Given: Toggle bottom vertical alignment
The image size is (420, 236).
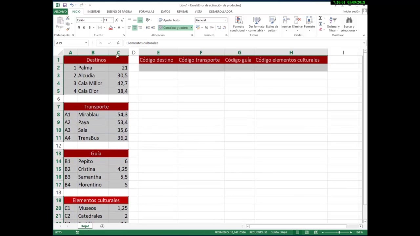Looking at the screenshot, I should (140, 20).
